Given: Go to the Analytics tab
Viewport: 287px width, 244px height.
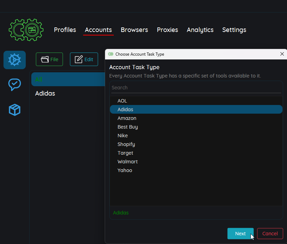Looking at the screenshot, I should 200,30.
